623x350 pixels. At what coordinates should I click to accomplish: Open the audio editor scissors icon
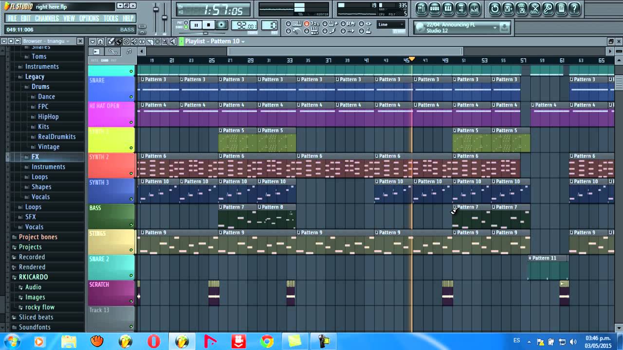[534, 8]
